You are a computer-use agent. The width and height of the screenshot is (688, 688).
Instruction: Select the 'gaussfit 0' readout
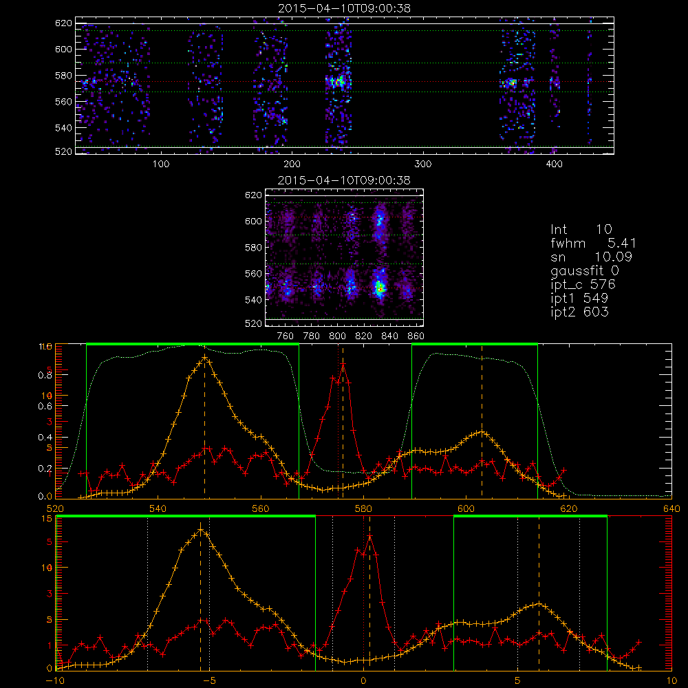coord(584,270)
